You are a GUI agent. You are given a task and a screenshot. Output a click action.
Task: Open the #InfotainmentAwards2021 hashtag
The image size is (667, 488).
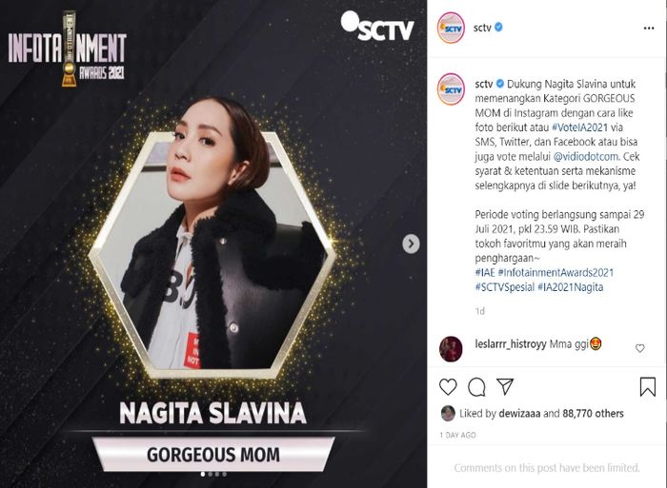556,272
